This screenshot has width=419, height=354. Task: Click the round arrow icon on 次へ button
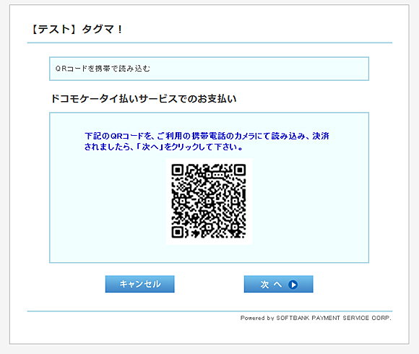pyautogui.click(x=293, y=285)
